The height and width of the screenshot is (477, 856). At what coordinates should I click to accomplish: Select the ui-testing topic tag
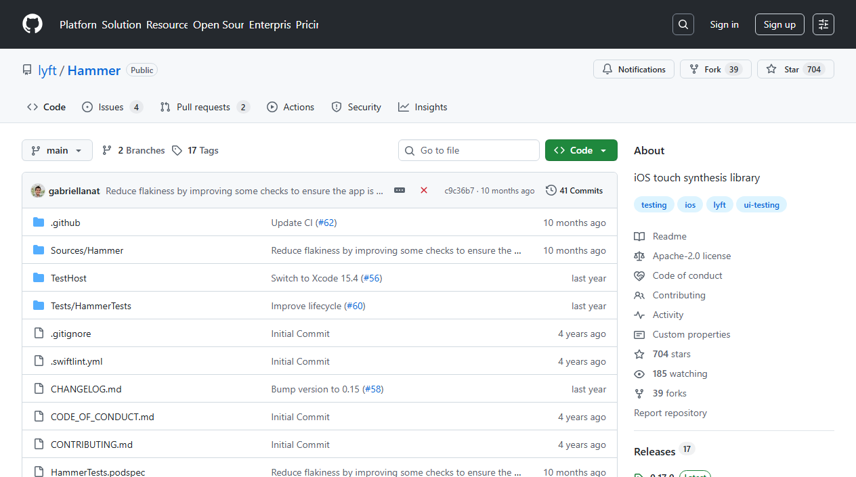761,205
